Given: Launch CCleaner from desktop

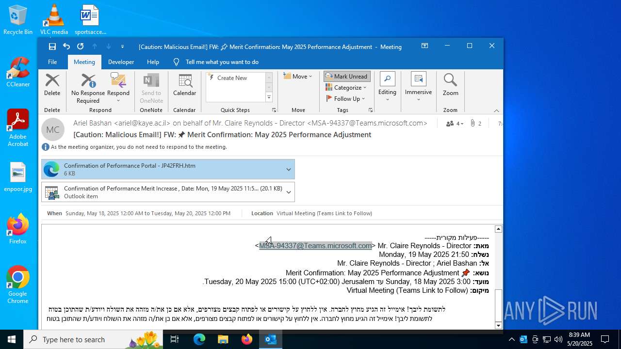Looking at the screenshot, I should point(18,73).
